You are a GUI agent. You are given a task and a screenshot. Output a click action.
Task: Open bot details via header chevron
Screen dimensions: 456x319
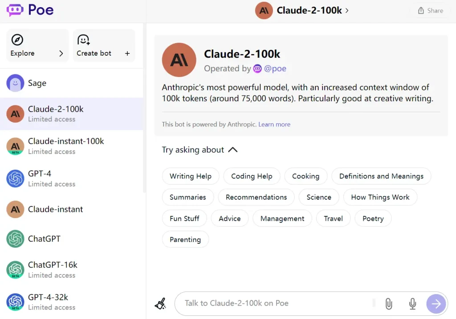pos(347,11)
